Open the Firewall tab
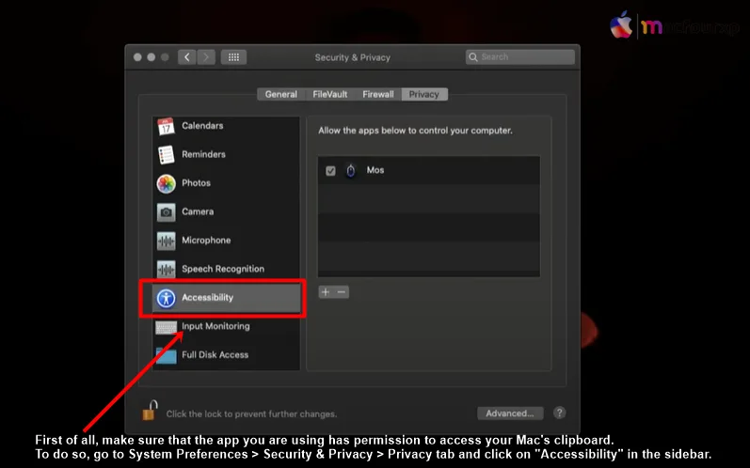Screen dimensions: 750x468 pos(378,95)
